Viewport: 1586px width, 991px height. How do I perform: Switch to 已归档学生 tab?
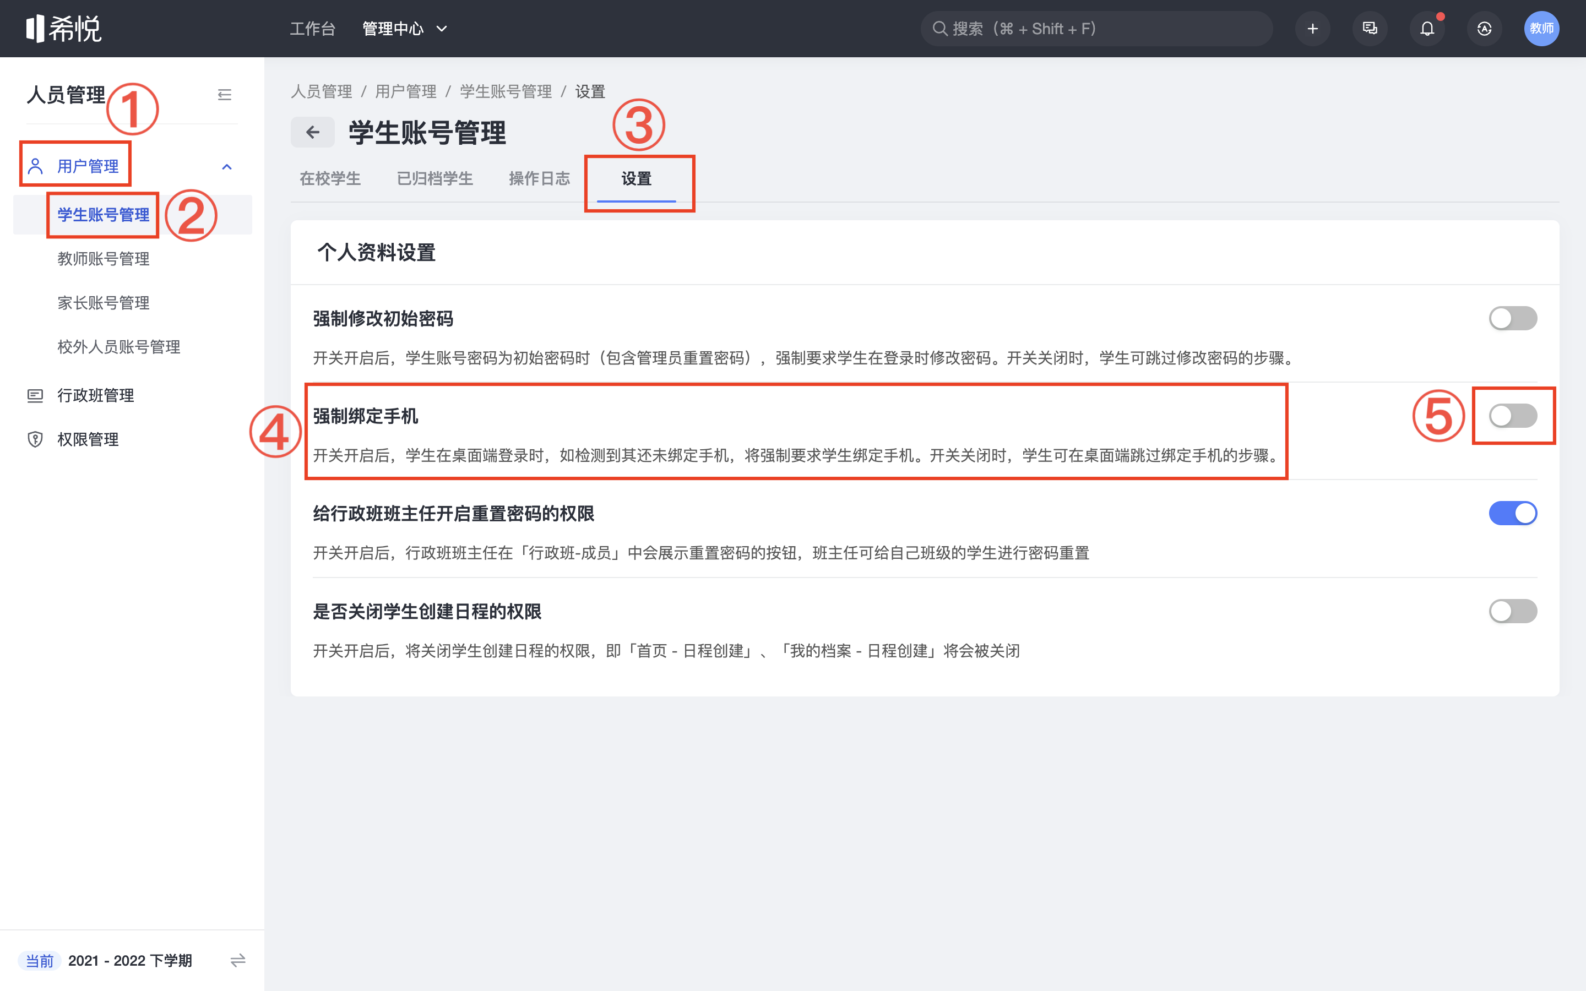point(434,178)
